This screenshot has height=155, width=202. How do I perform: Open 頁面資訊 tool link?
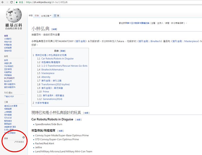coord(8,124)
